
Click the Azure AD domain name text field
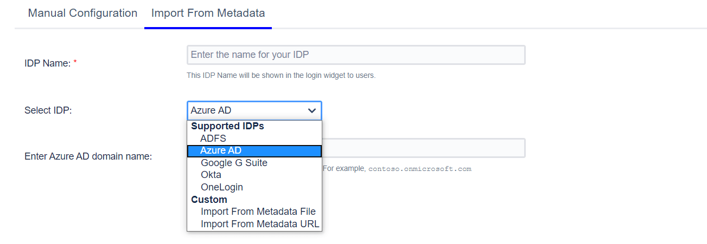pos(423,148)
